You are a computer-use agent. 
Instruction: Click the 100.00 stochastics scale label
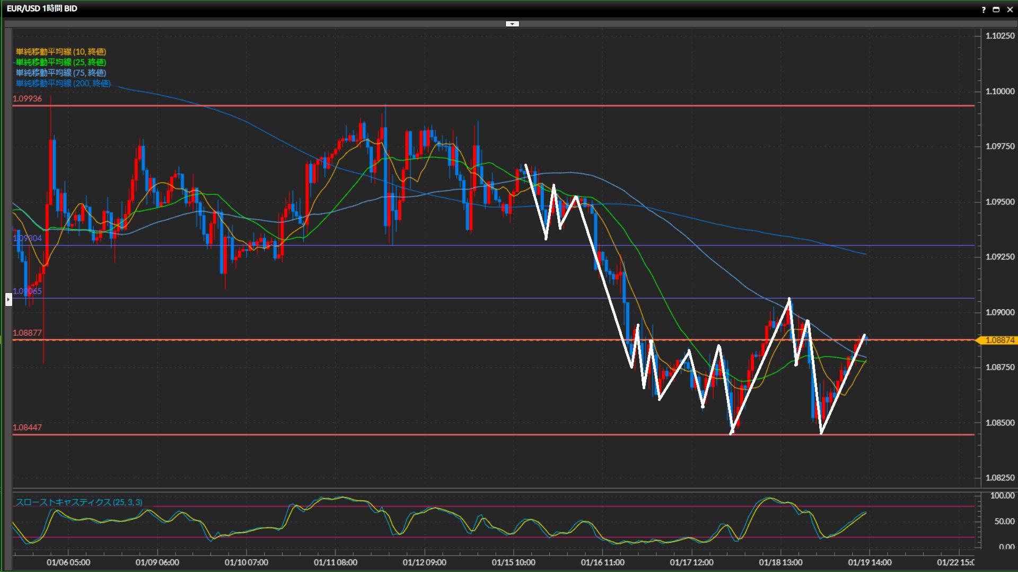1002,496
